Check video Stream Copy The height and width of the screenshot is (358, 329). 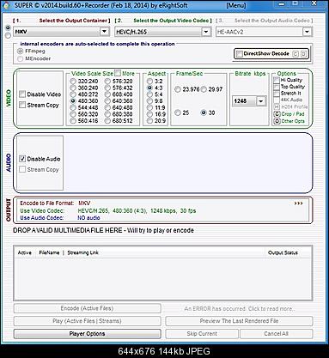pyautogui.click(x=22, y=105)
